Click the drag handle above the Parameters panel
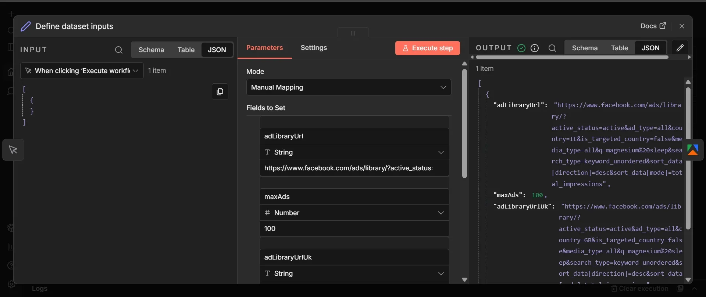The width and height of the screenshot is (706, 297). (x=353, y=33)
